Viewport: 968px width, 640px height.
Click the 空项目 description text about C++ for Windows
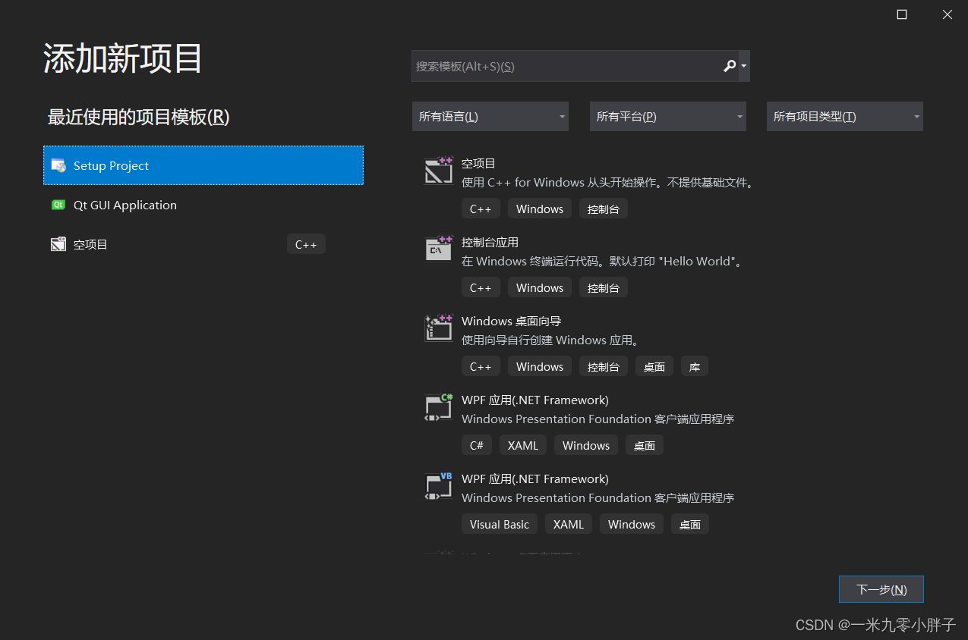tap(609, 183)
